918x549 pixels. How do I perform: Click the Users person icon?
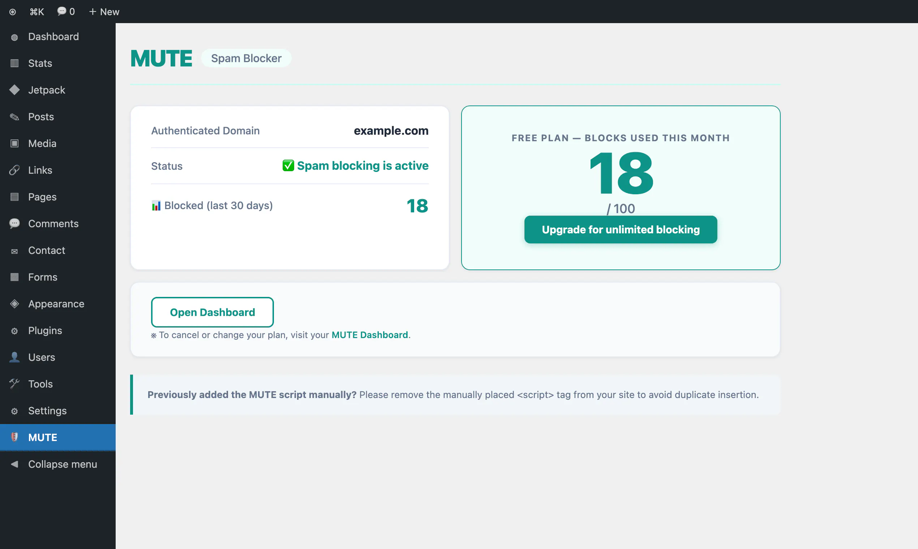coord(14,357)
